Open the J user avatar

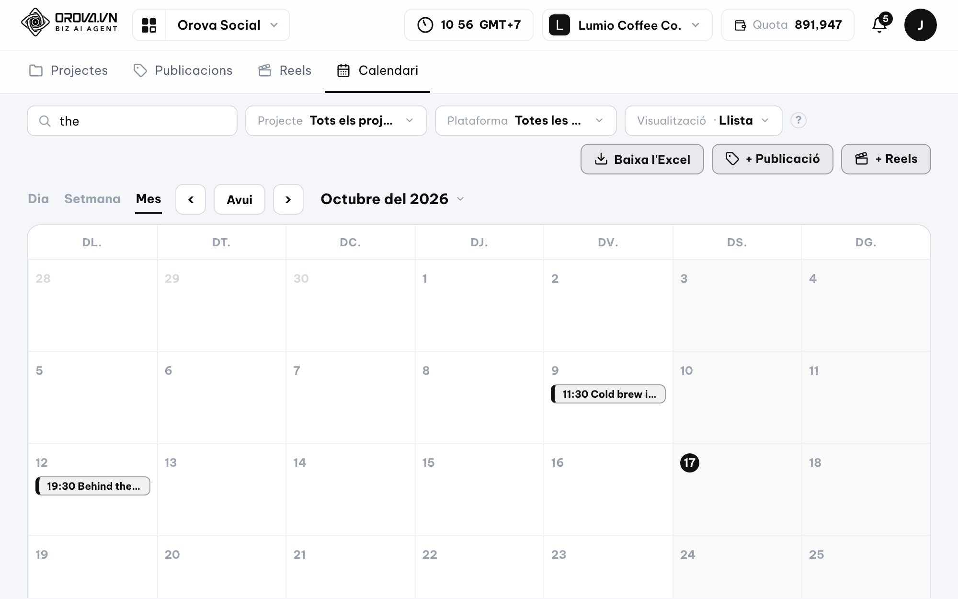pyautogui.click(x=920, y=25)
